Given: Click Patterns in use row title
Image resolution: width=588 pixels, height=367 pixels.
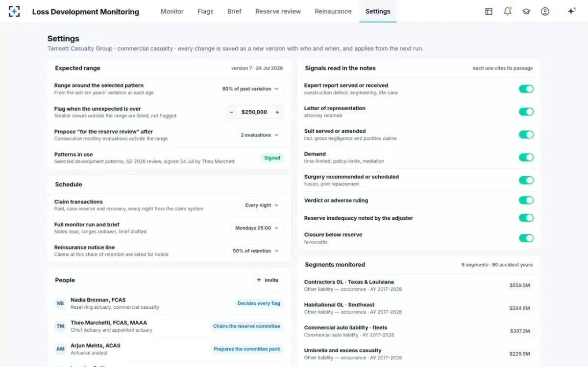Looking at the screenshot, I should [x=73, y=155].
